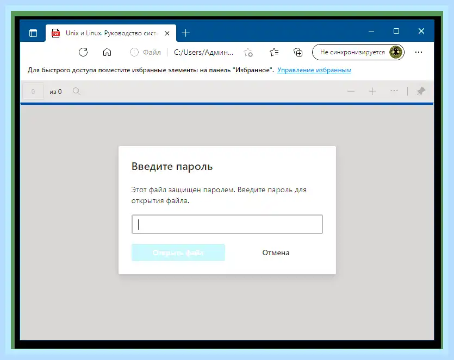This screenshot has width=454, height=360.
Task: Click the "Введите пароль" dialog heading
Action: 172,167
